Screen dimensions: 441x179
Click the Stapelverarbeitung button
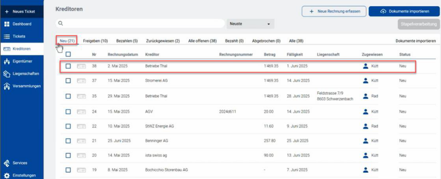(x=419, y=24)
